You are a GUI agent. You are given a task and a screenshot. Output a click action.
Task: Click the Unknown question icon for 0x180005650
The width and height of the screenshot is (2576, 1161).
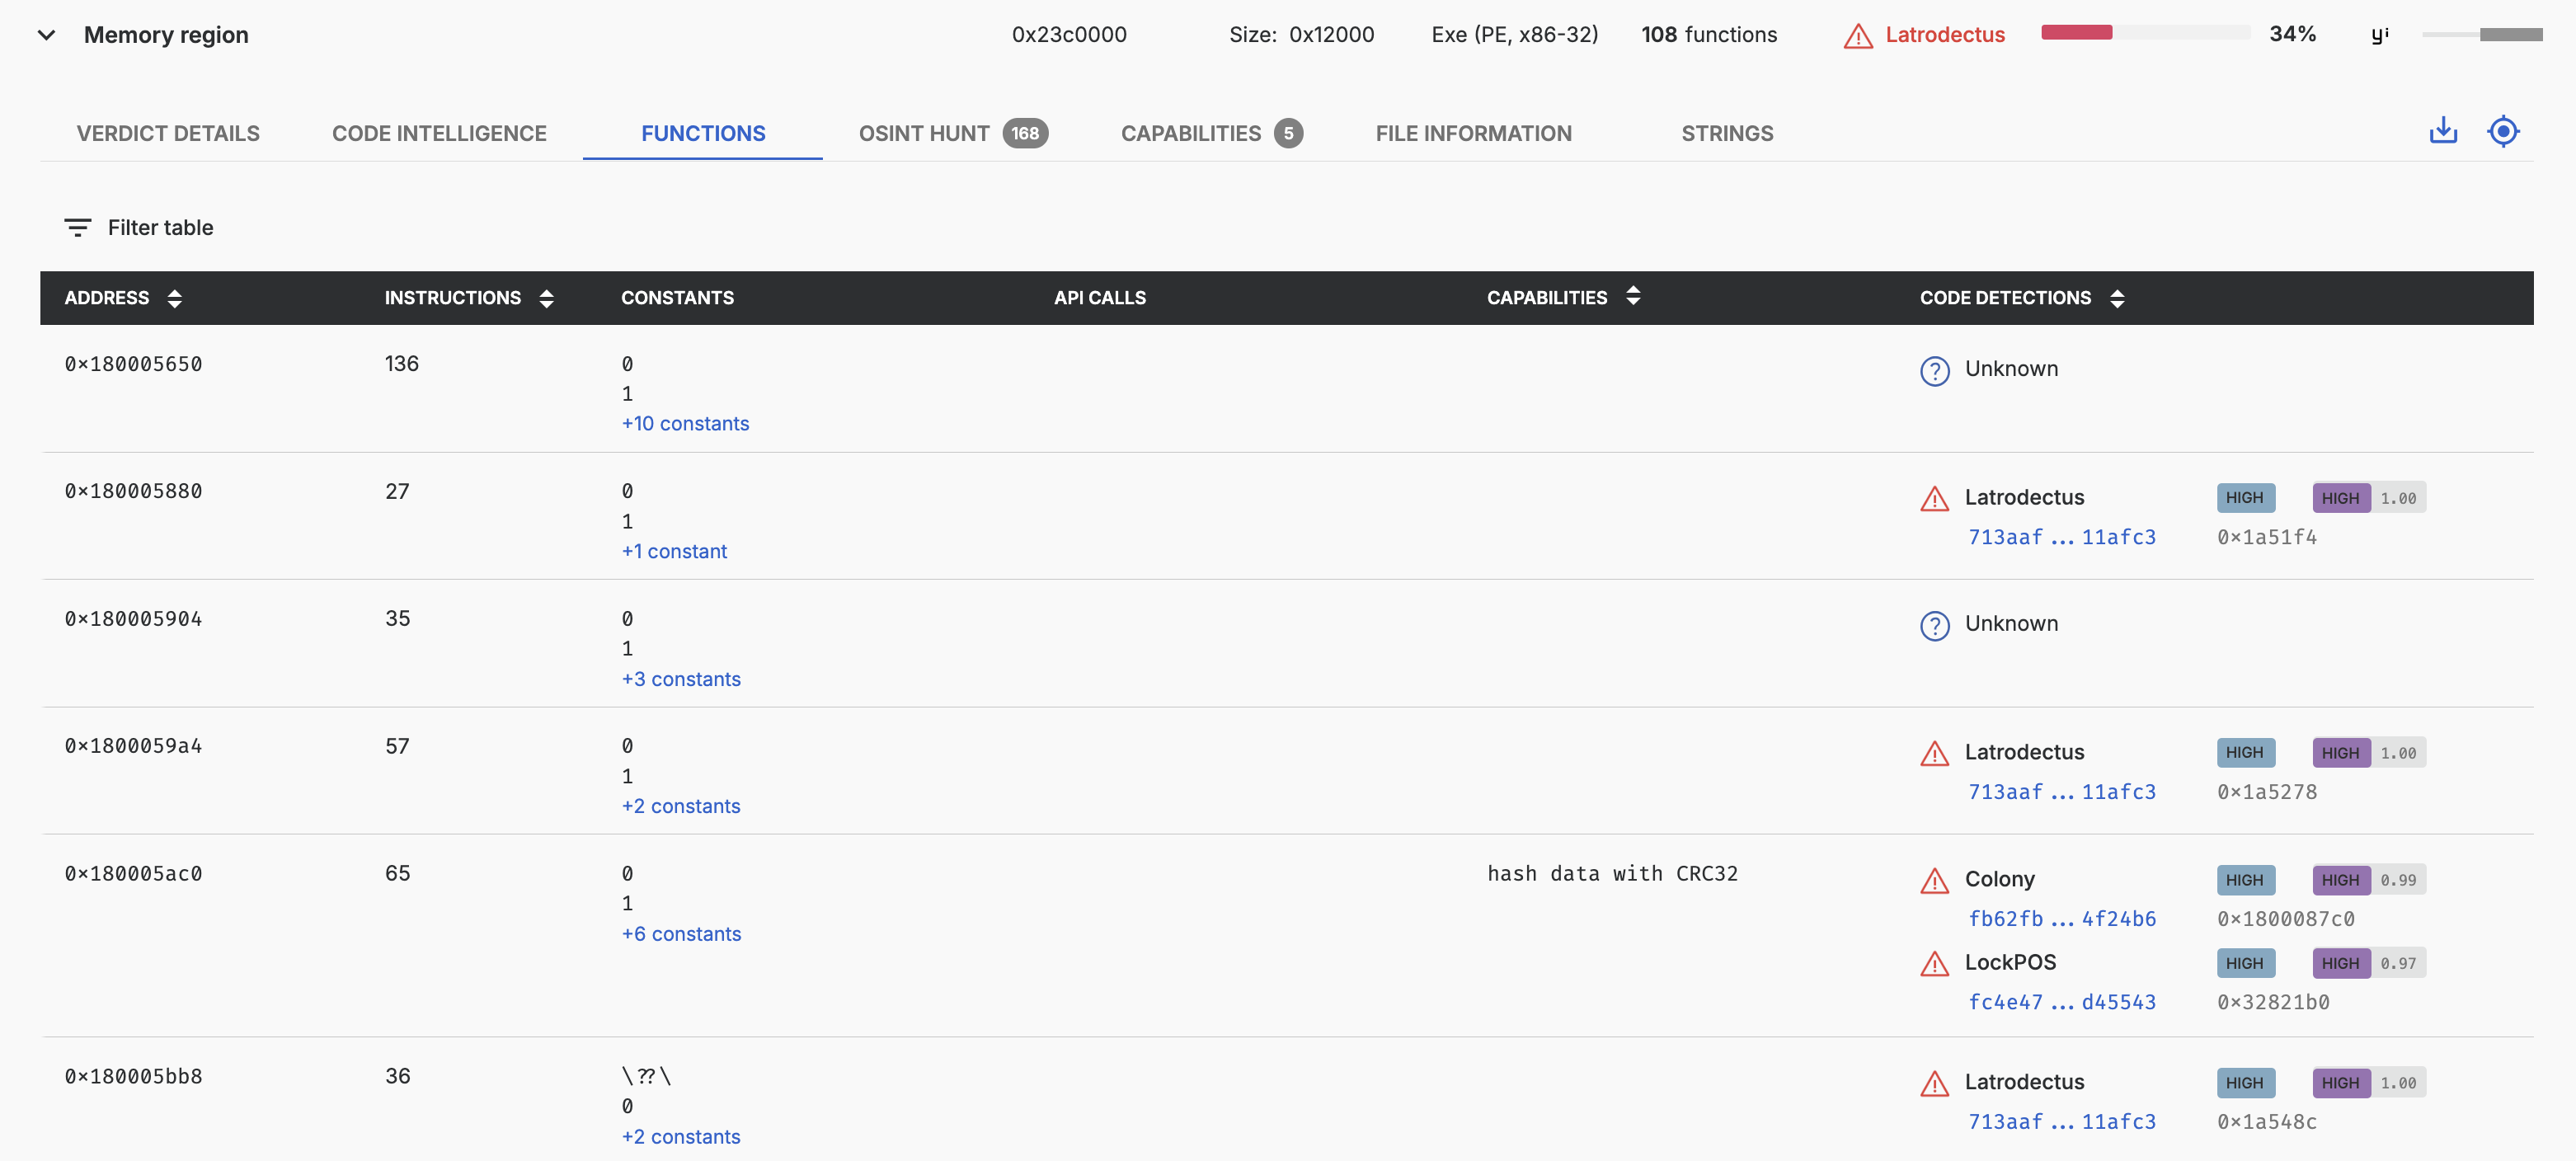[1934, 370]
